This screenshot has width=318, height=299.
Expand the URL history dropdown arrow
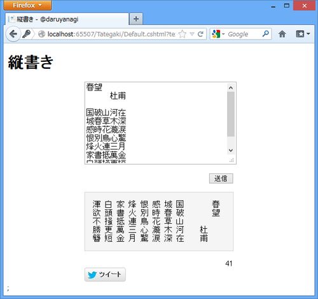[192, 34]
